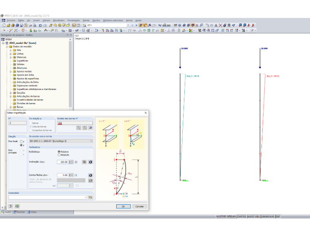The height and width of the screenshot is (232, 310).
Task: Pin the project navigator panel
Action: click(67, 35)
